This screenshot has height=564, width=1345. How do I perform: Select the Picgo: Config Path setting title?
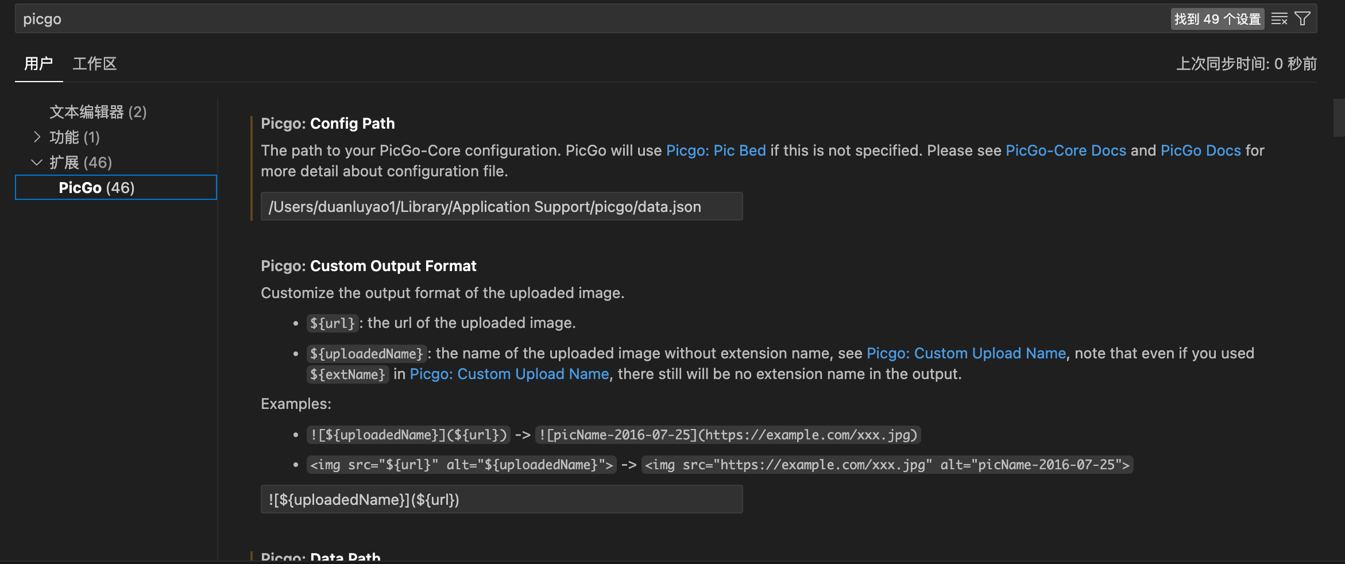pos(327,123)
